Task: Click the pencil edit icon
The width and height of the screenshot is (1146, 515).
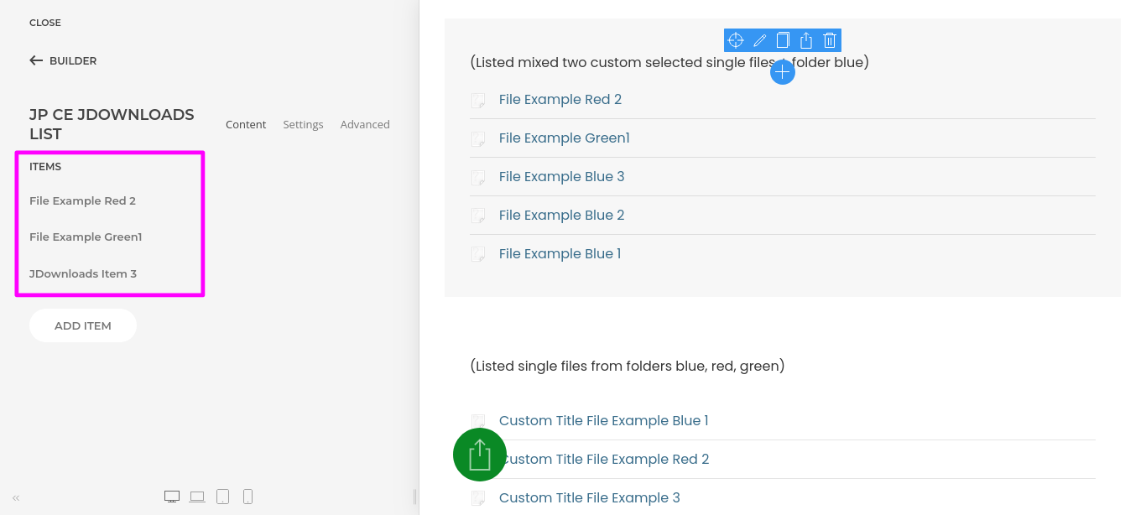Action: (x=759, y=40)
